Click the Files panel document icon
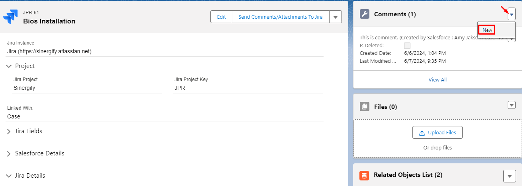This screenshot has height=186, width=522. coord(364,107)
